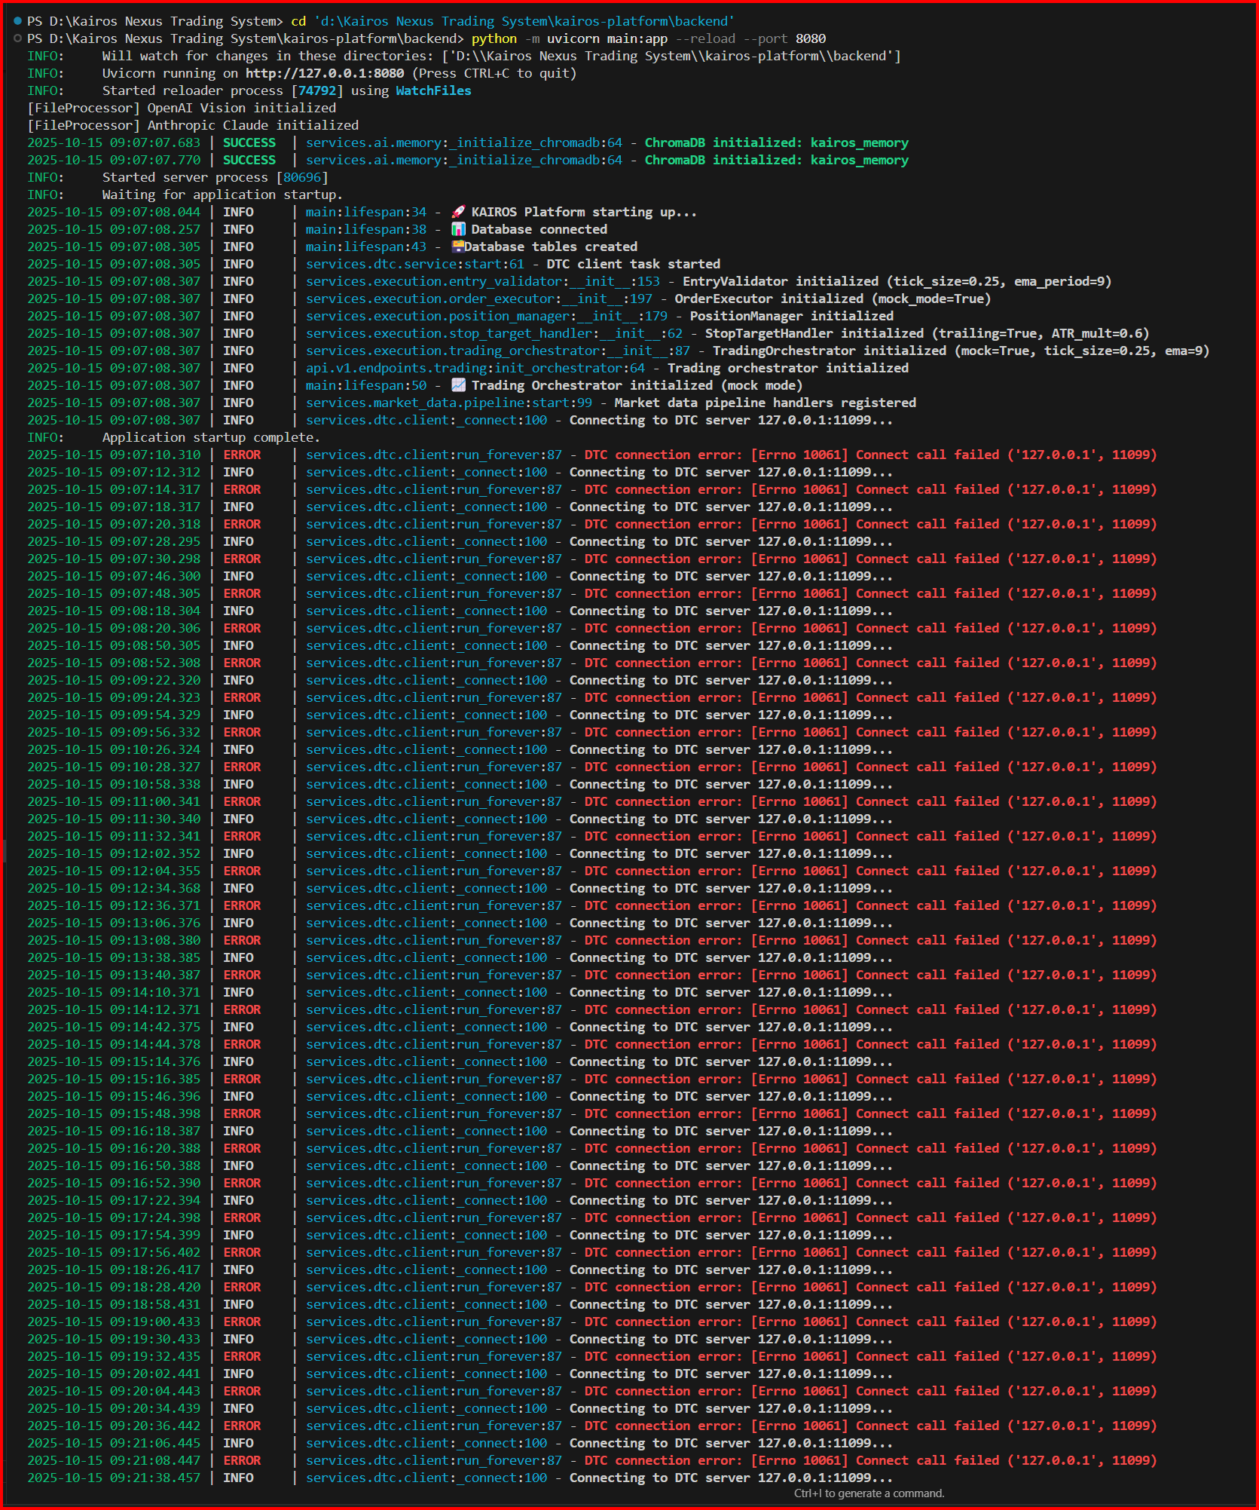Screen dimensions: 1259x1510
Task: Click the ERROR label at 09:20:36.442
Action: coord(242,1426)
